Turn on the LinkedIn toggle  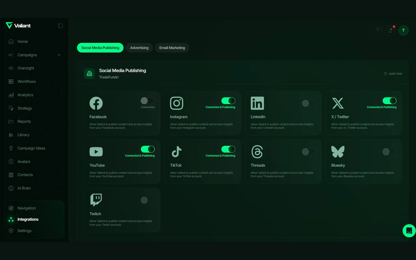309,103
